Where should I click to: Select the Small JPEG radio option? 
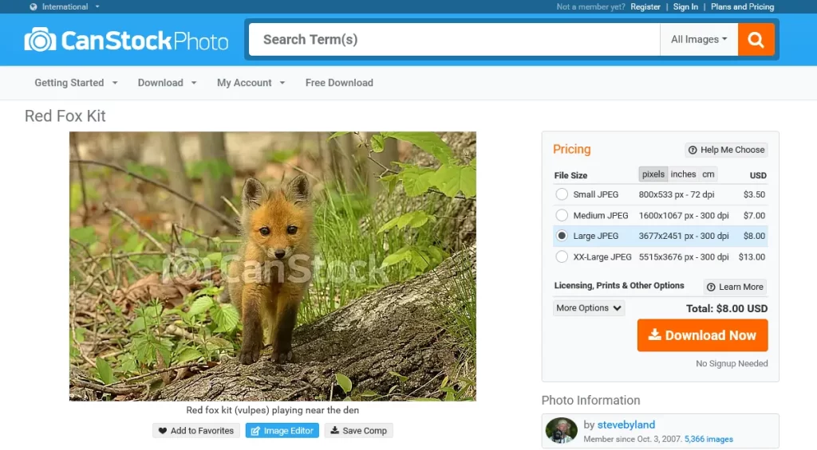[562, 194]
